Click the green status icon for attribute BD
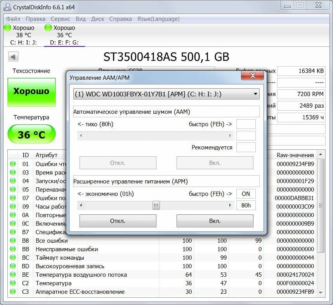This screenshot has width=333, height=305. click(x=13, y=266)
